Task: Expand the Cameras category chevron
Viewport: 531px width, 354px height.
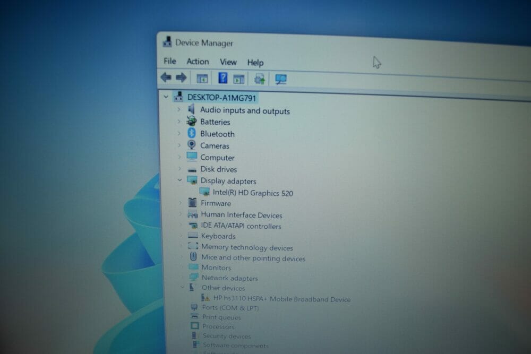Action: 179,145
